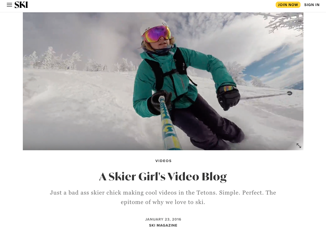Expand the hero image to fullscreen
Image resolution: width=326 pixels, height=231 pixels.
(x=299, y=146)
